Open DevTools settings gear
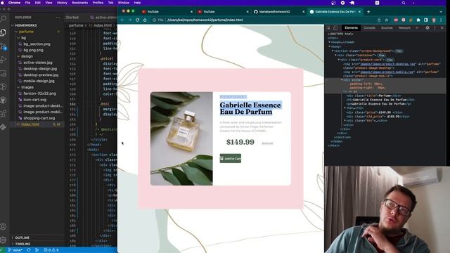 427,28
